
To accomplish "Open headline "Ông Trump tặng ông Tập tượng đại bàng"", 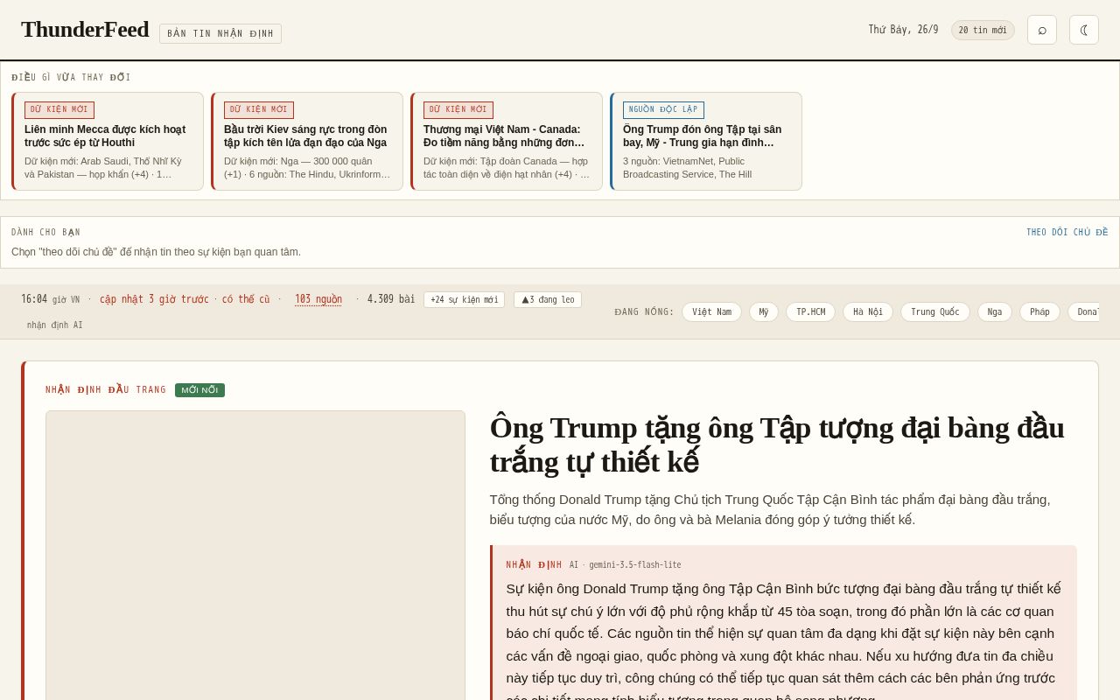I will 777,444.
